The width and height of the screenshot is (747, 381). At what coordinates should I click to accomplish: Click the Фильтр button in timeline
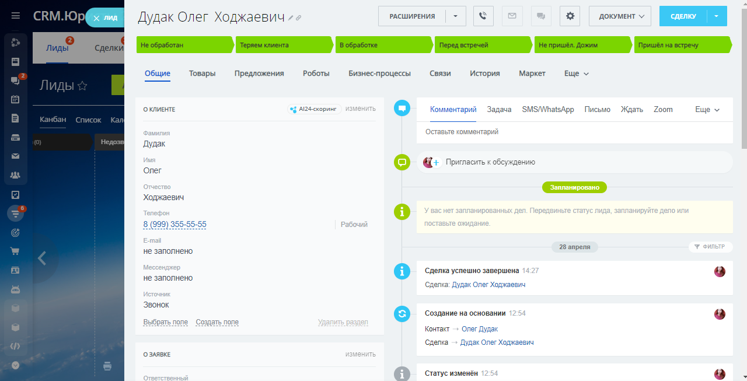point(710,247)
